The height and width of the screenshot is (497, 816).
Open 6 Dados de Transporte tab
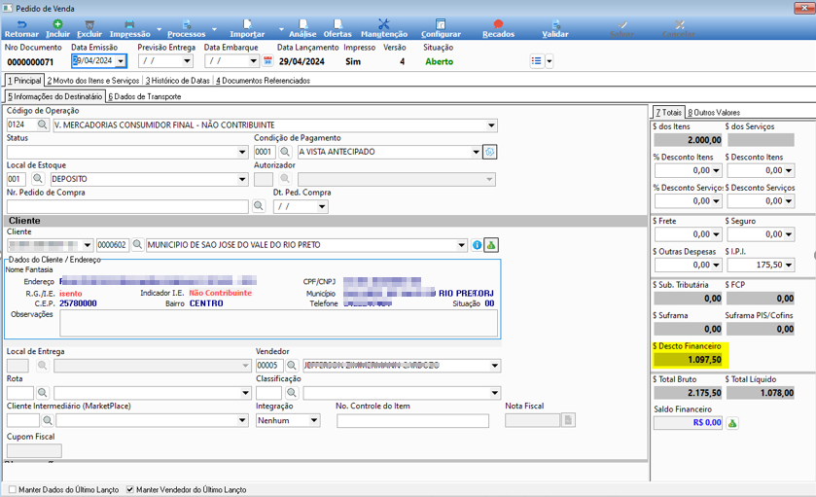pos(145,96)
